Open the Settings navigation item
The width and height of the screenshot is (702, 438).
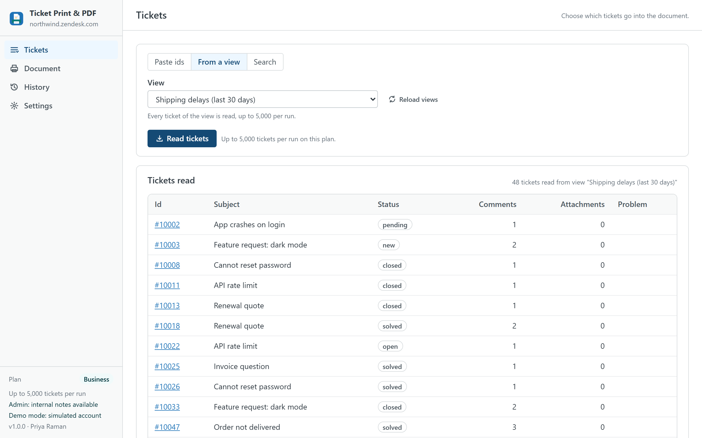[x=61, y=106]
